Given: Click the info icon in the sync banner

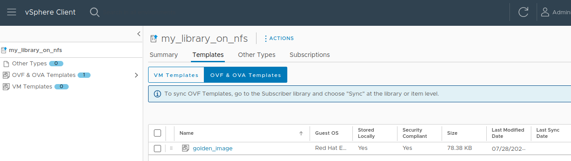Looking at the screenshot, I should (x=157, y=94).
